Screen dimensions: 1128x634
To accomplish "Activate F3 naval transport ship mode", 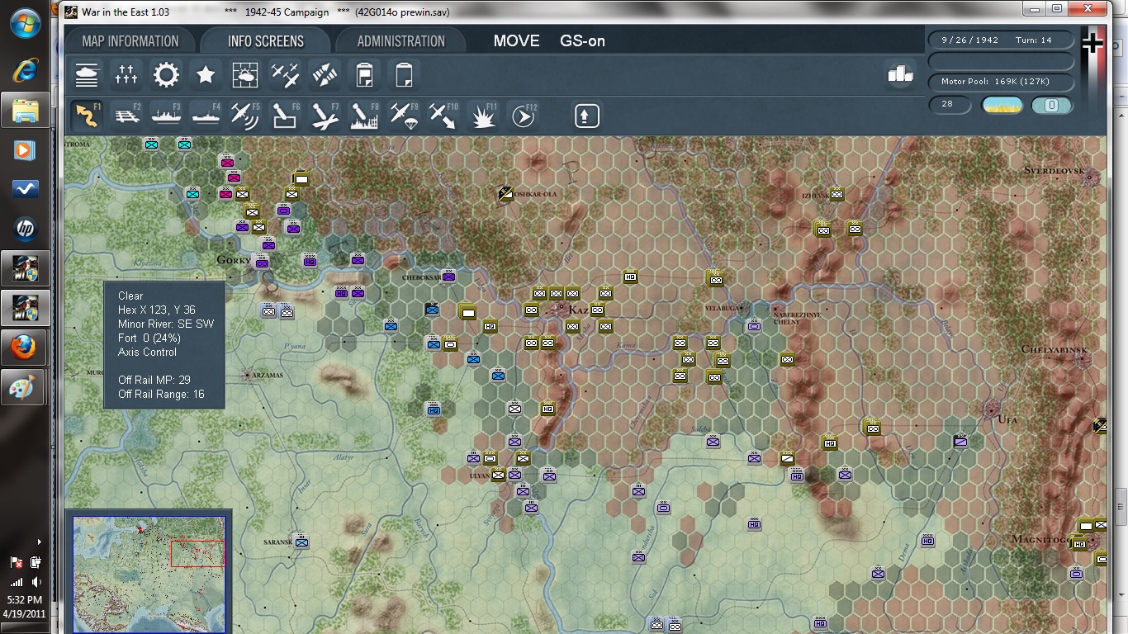I will tap(166, 116).
